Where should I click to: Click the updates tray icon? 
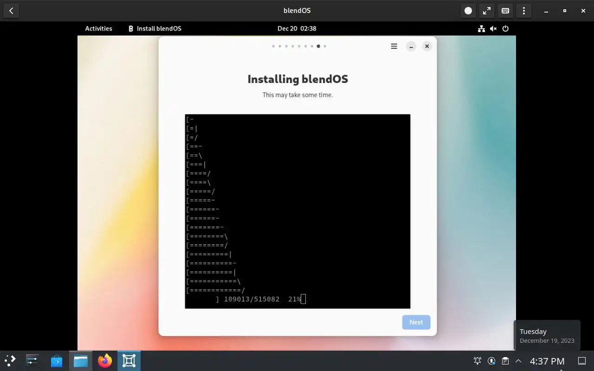(x=491, y=361)
